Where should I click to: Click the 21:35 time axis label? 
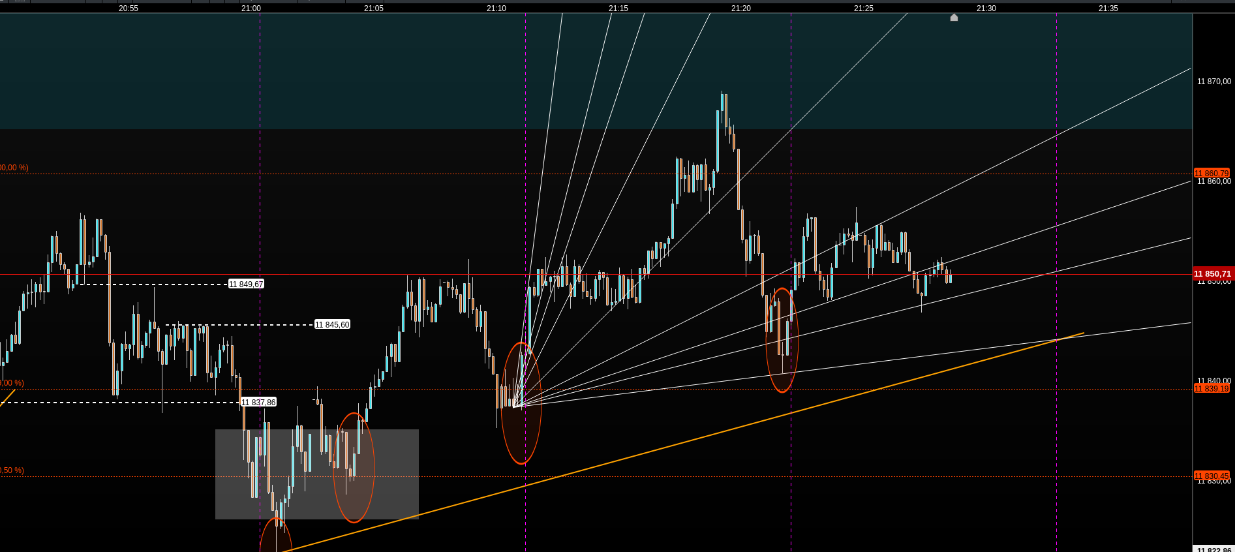point(1108,8)
